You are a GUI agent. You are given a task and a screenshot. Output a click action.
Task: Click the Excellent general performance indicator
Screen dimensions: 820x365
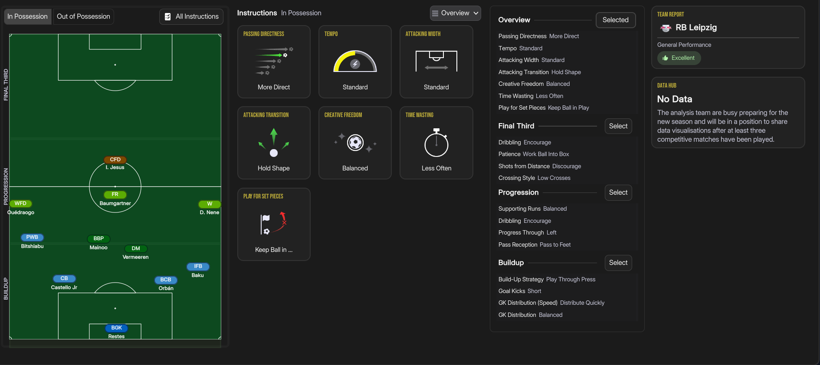(x=679, y=58)
